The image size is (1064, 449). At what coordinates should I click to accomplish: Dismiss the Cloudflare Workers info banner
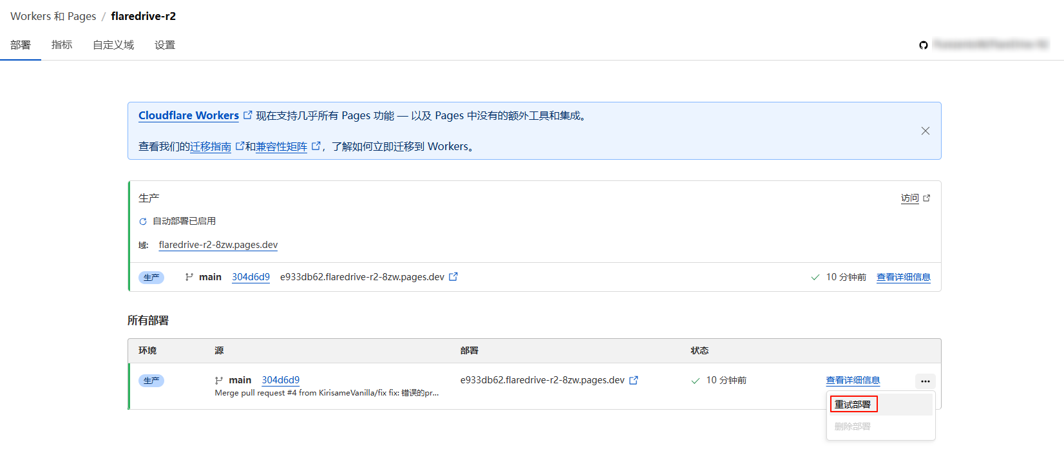tap(925, 131)
